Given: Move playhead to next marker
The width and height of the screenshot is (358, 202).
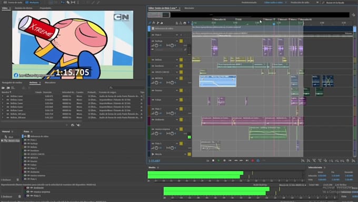Looking at the screenshot, I should pos(247,160).
